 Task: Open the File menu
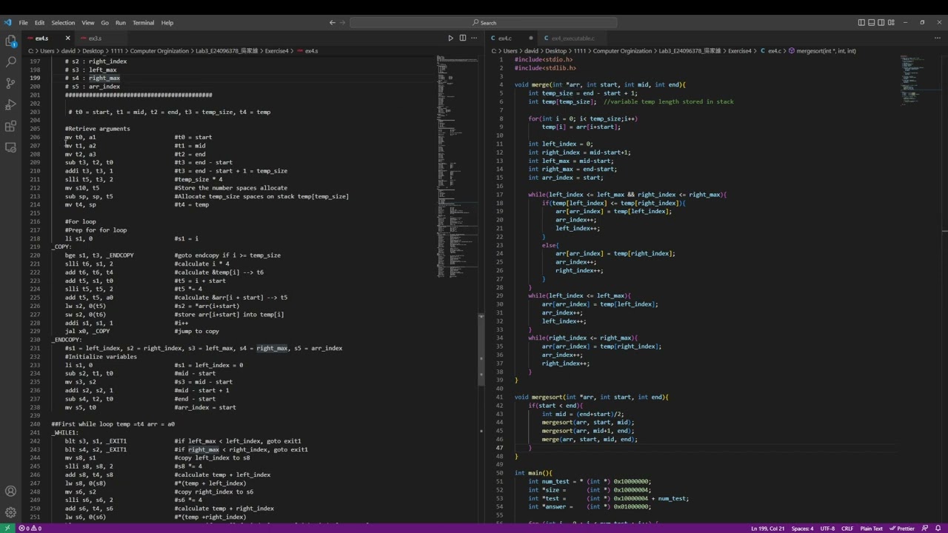24,23
